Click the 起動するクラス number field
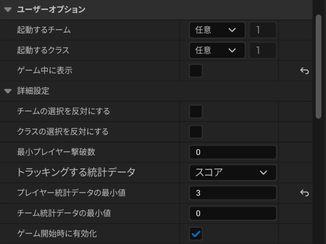The image size is (326, 244). 263,51
